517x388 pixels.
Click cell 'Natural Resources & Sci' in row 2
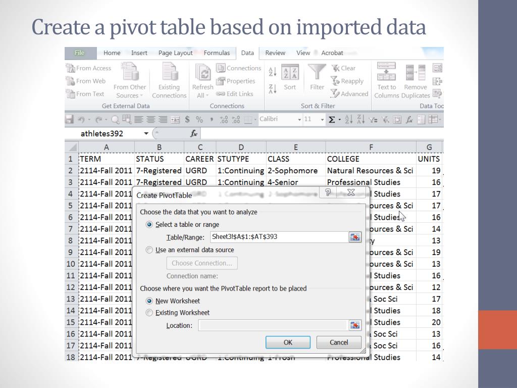[371, 171]
